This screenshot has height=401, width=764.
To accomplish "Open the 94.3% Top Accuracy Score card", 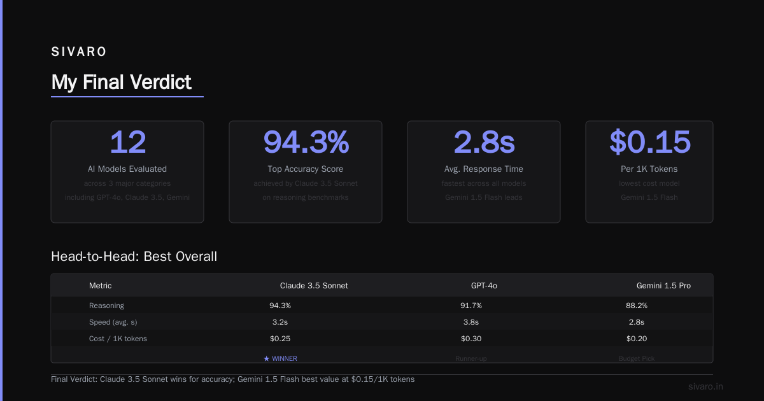I will pos(306,172).
